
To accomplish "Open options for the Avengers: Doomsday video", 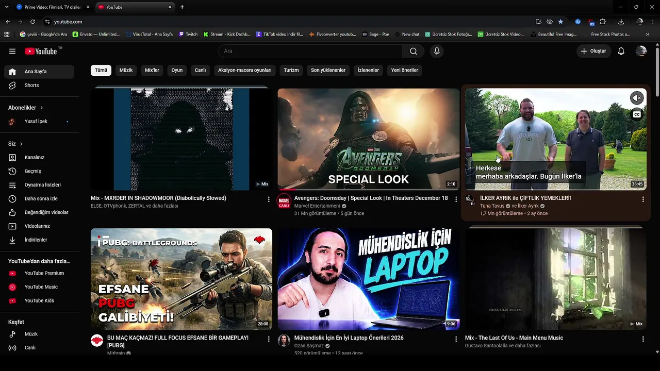I will (x=456, y=199).
